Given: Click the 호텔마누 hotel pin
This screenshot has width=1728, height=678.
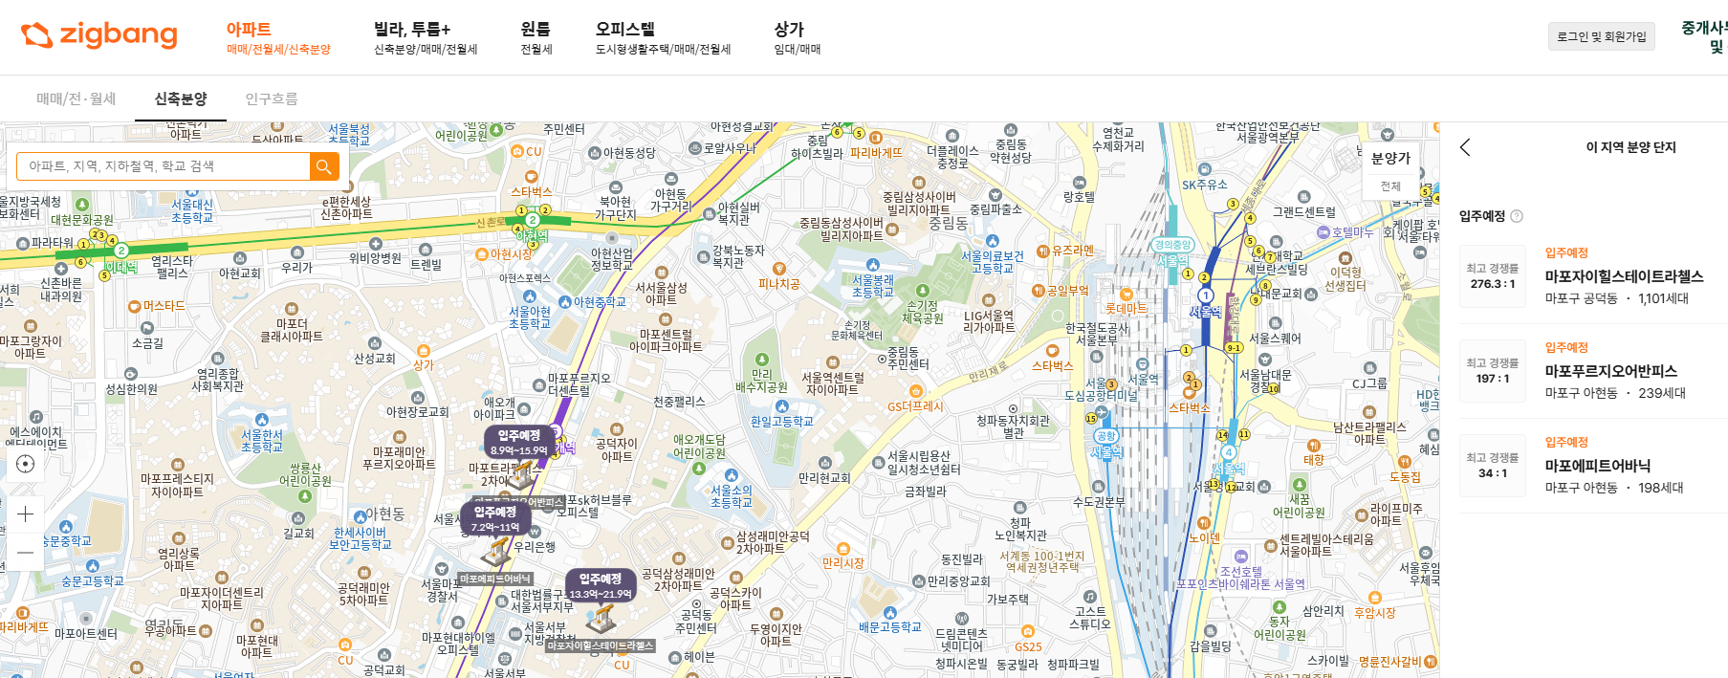Looking at the screenshot, I should tap(1323, 232).
